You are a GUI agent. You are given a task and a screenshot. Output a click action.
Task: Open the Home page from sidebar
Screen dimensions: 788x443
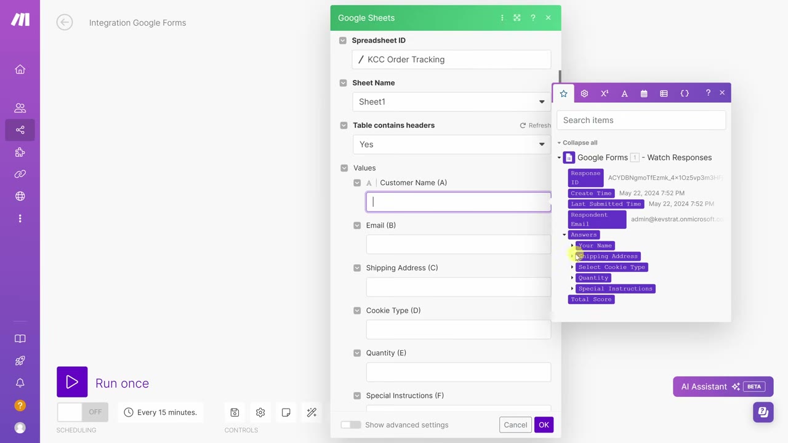coord(20,70)
